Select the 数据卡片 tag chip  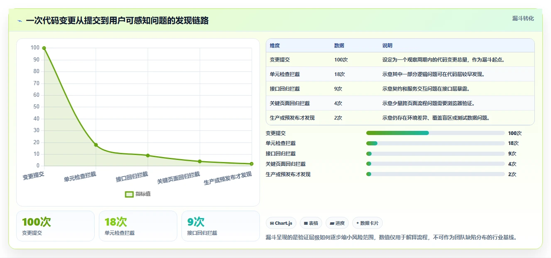[367, 223]
